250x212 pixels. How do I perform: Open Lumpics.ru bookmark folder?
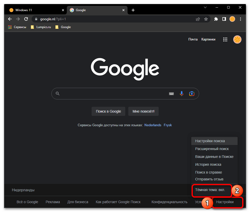41,27
